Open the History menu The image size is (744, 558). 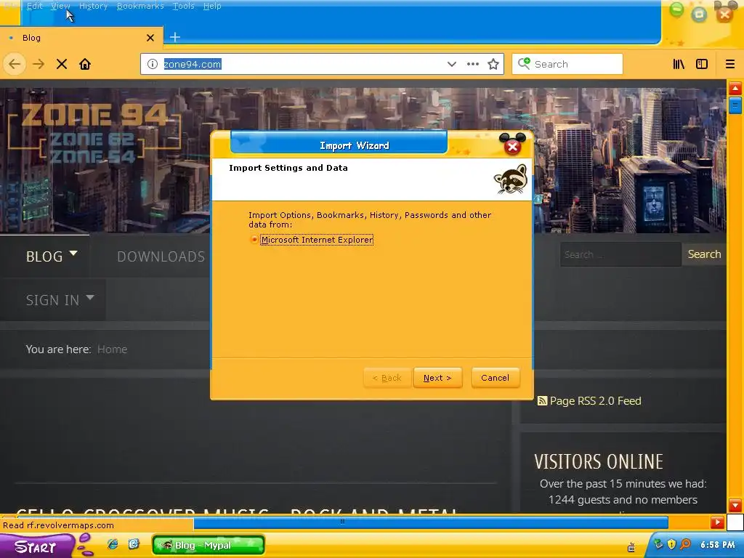point(93,6)
